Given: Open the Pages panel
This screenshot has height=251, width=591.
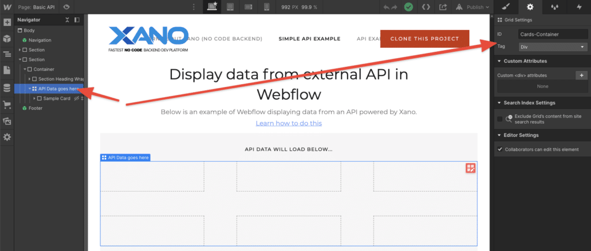Looking at the screenshot, I should [7, 70].
